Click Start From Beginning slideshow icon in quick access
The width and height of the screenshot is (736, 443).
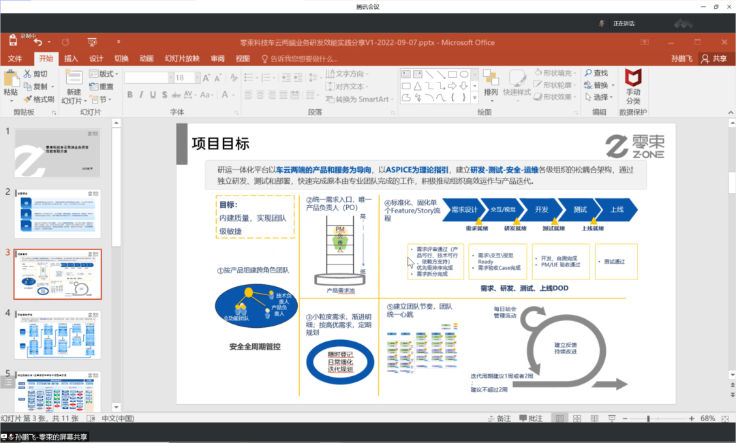pos(93,42)
